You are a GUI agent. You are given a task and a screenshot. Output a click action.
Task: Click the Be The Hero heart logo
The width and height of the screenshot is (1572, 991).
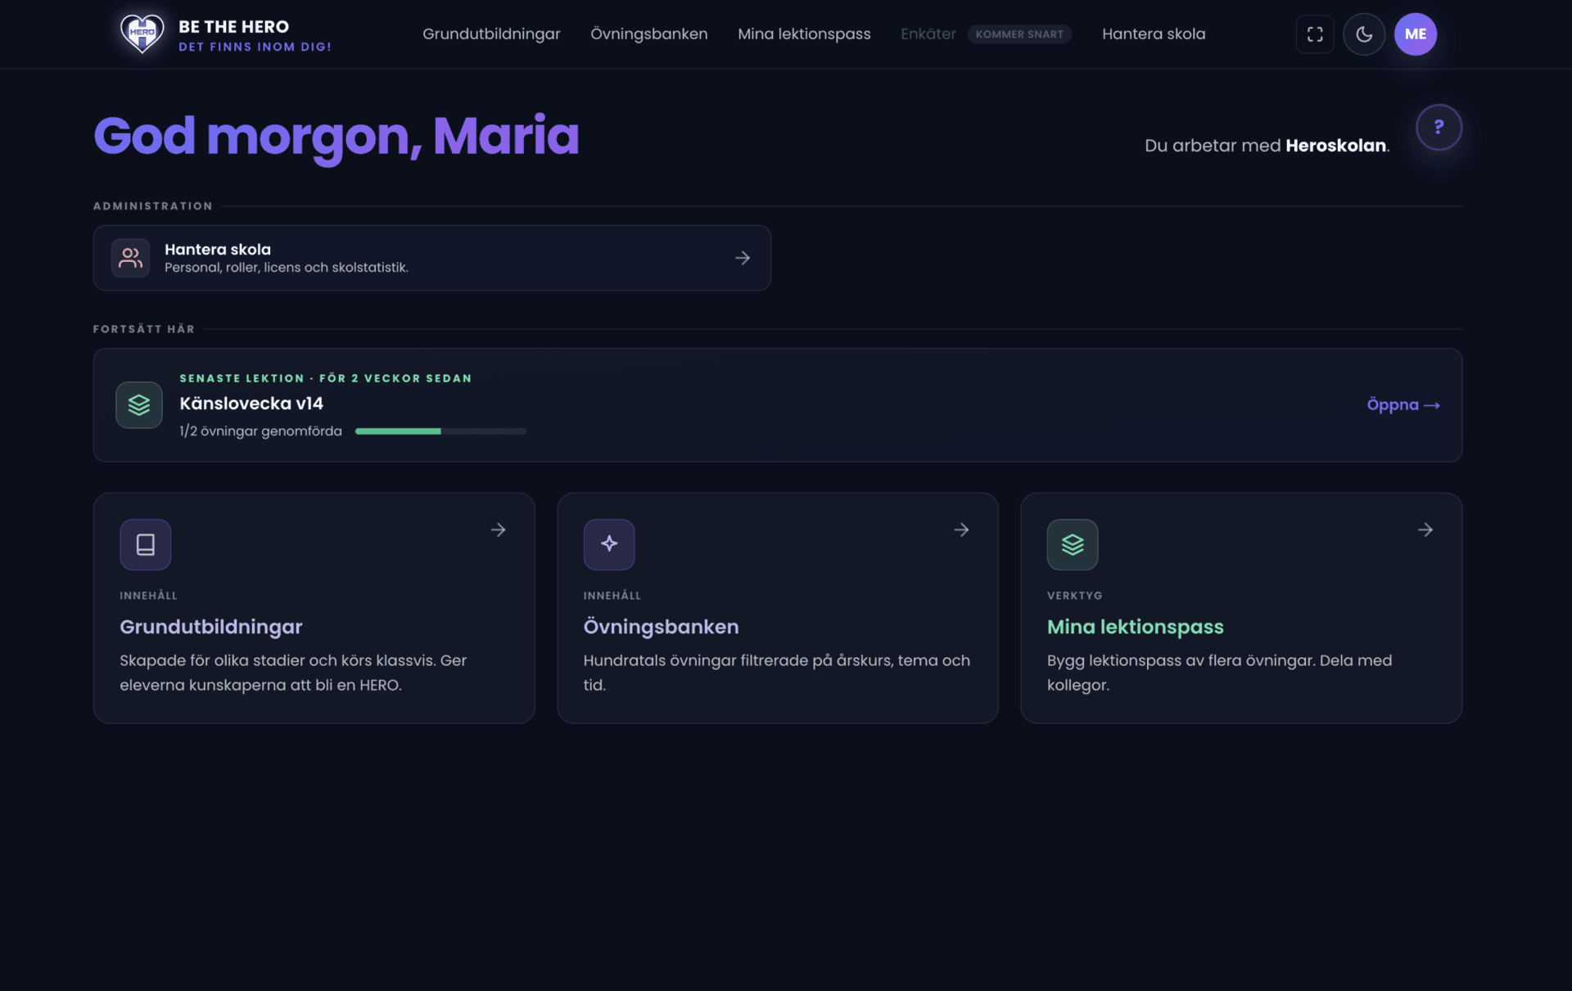click(x=142, y=34)
